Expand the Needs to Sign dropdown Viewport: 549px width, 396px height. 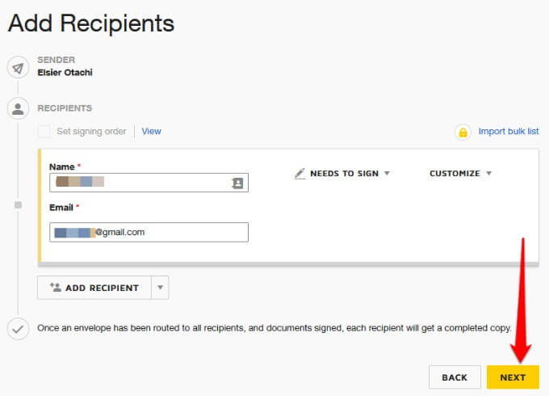[x=386, y=174]
